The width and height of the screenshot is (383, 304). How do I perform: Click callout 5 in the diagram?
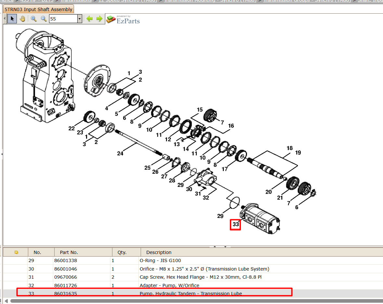[x=117, y=114]
